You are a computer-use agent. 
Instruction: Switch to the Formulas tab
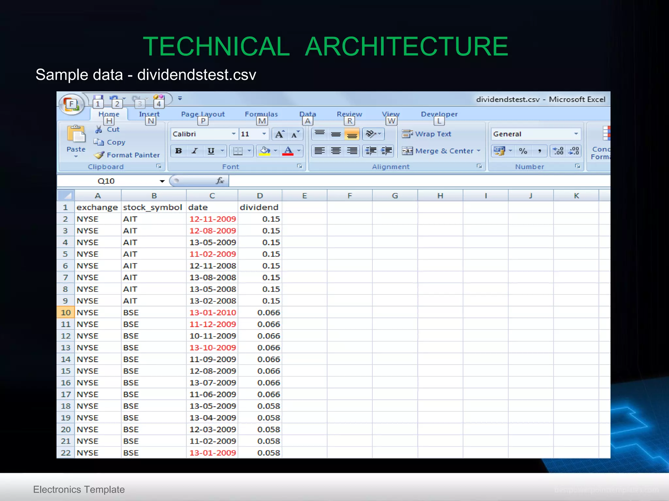[x=261, y=114]
